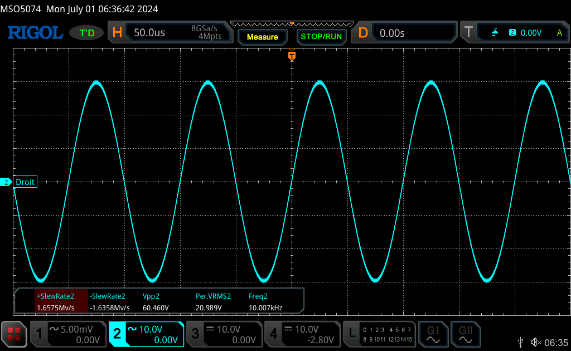
Task: Open trigger settings via T icon
Action: [468, 32]
